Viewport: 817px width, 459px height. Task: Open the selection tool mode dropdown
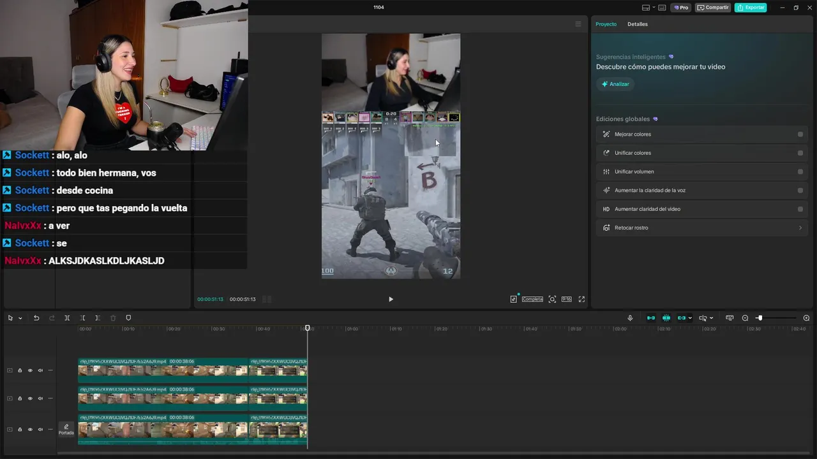point(20,318)
